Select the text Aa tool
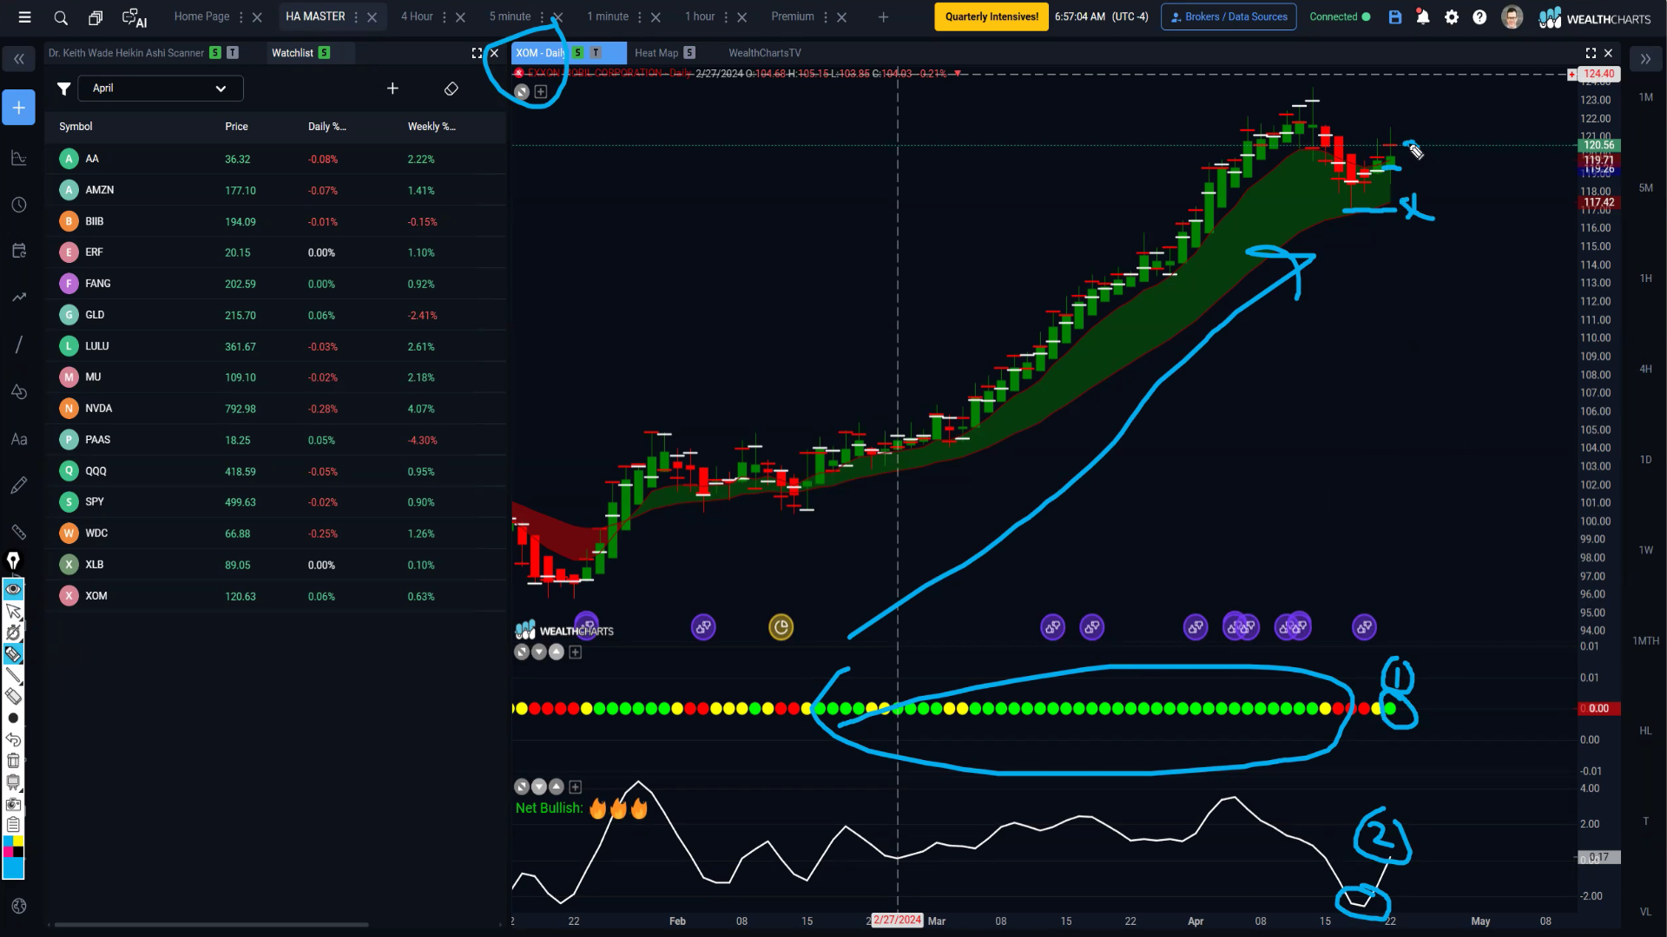The height and width of the screenshot is (937, 1667). (x=19, y=439)
